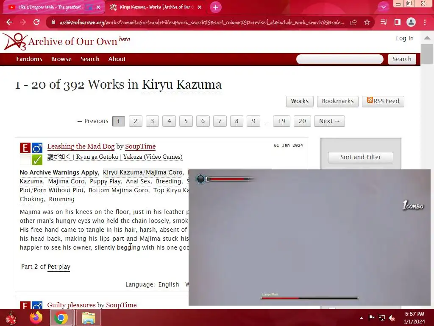Open the work Leashing the Mad Dog
This screenshot has width=434, height=326.
click(x=81, y=146)
